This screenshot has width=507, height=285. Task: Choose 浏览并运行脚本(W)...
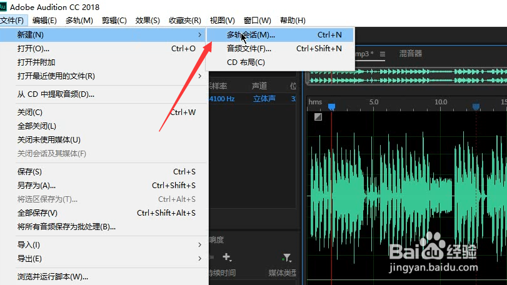(x=104, y=277)
